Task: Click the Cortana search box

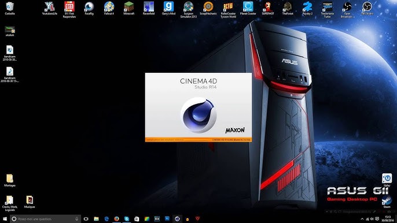Action: (x=46, y=219)
